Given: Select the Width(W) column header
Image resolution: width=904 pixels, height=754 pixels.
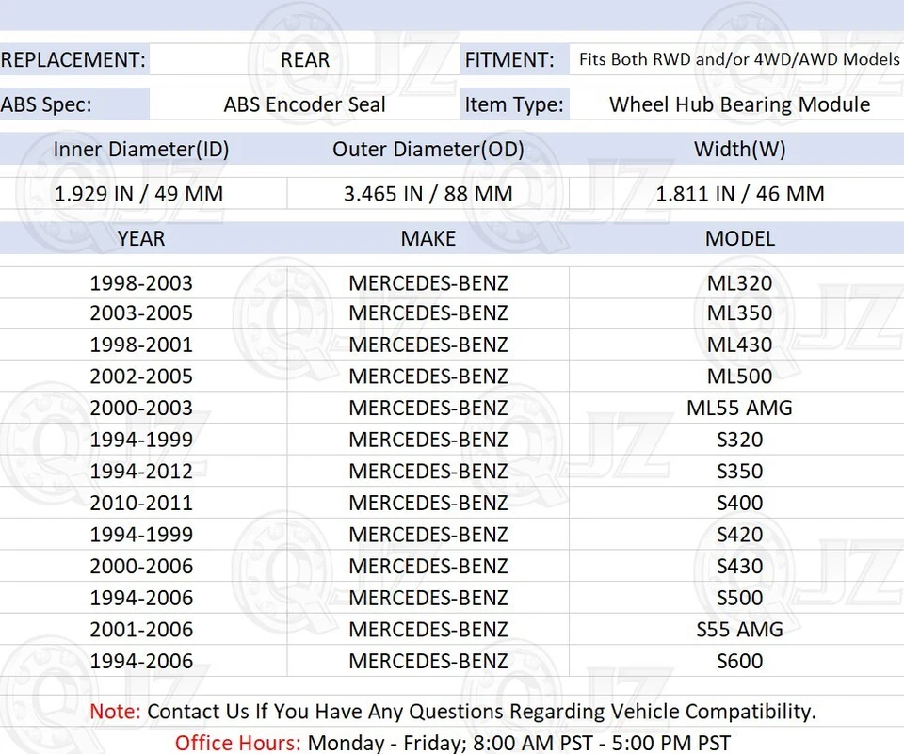Looking at the screenshot, I should coord(740,149).
